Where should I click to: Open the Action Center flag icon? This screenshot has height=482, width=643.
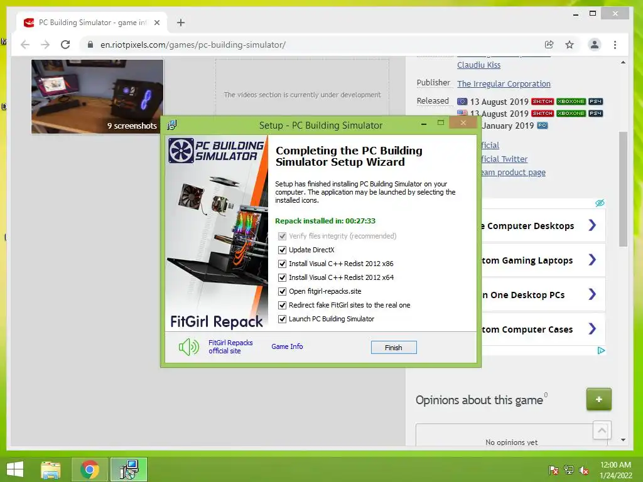coord(553,470)
